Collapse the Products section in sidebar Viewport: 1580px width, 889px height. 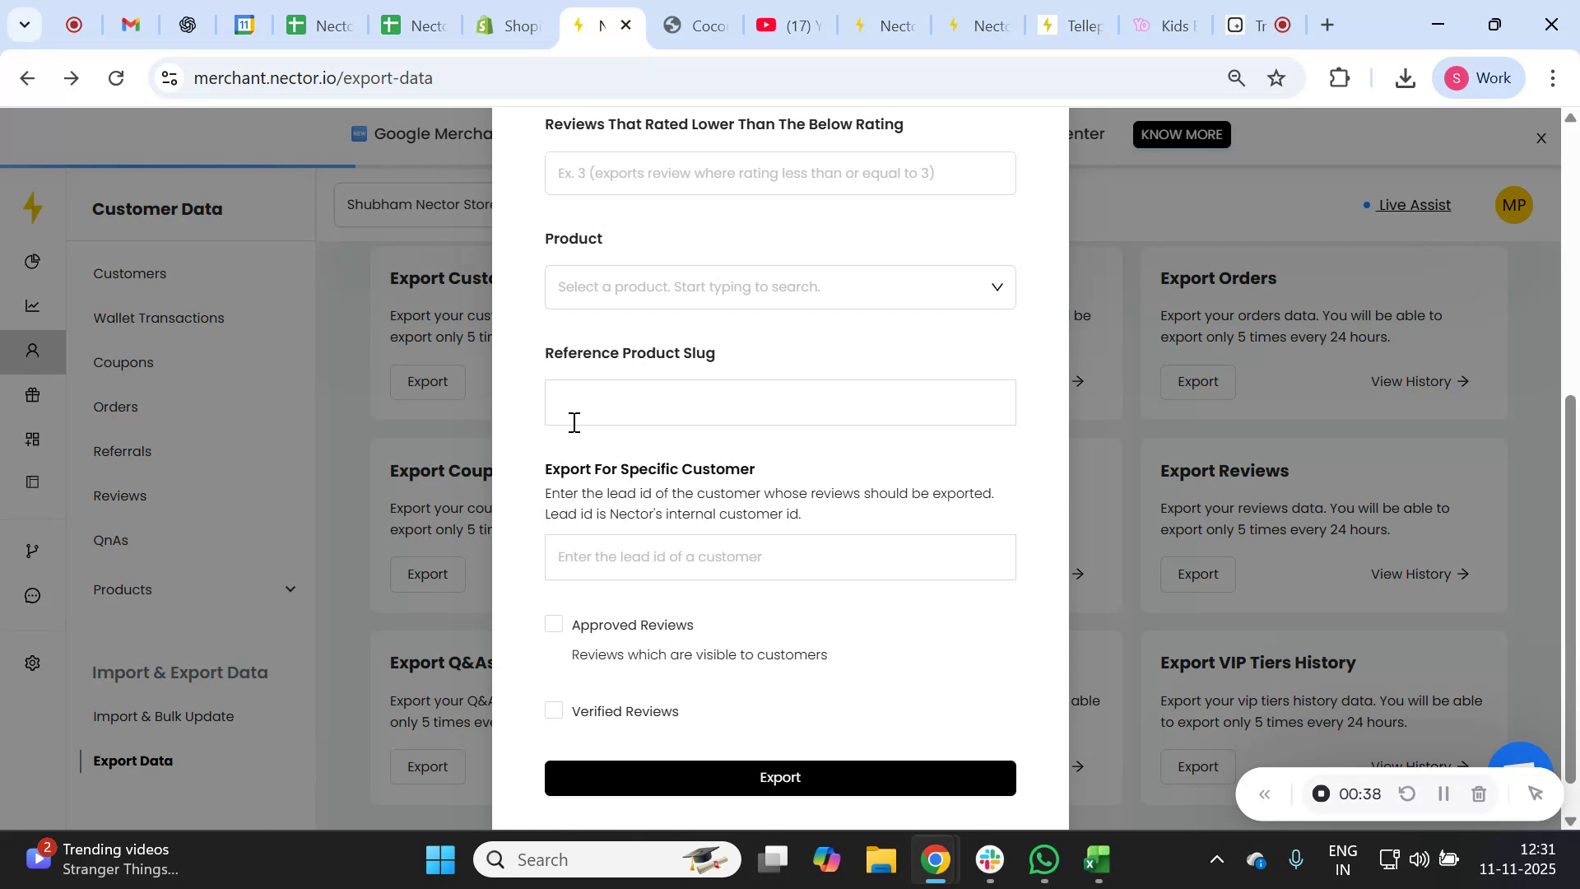pyautogui.click(x=290, y=589)
